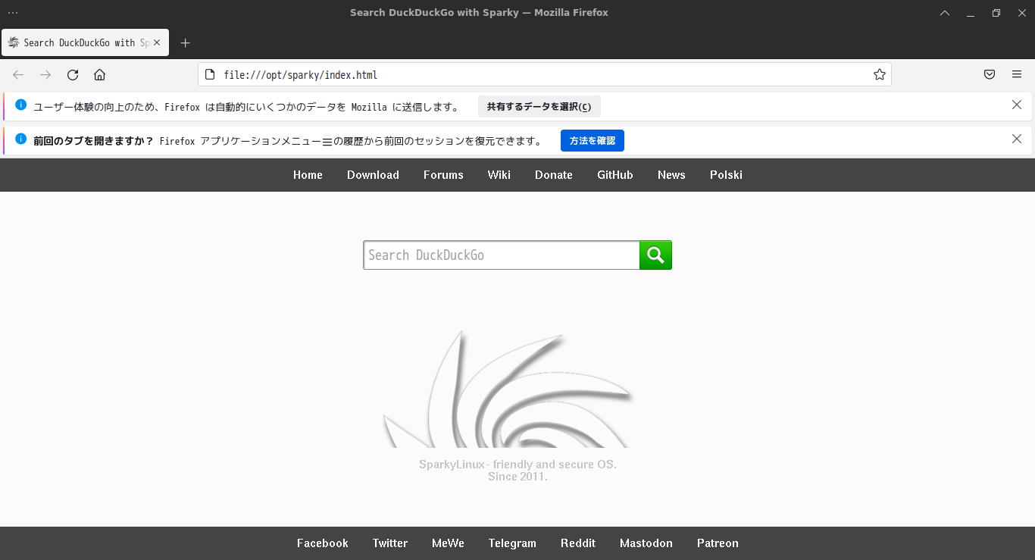1035x560 pixels.
Task: Go to Forums in the top menu
Action: click(x=443, y=175)
